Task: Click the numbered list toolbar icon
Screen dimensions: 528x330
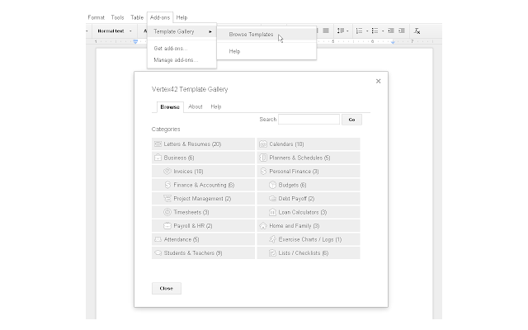Action: (x=360, y=31)
